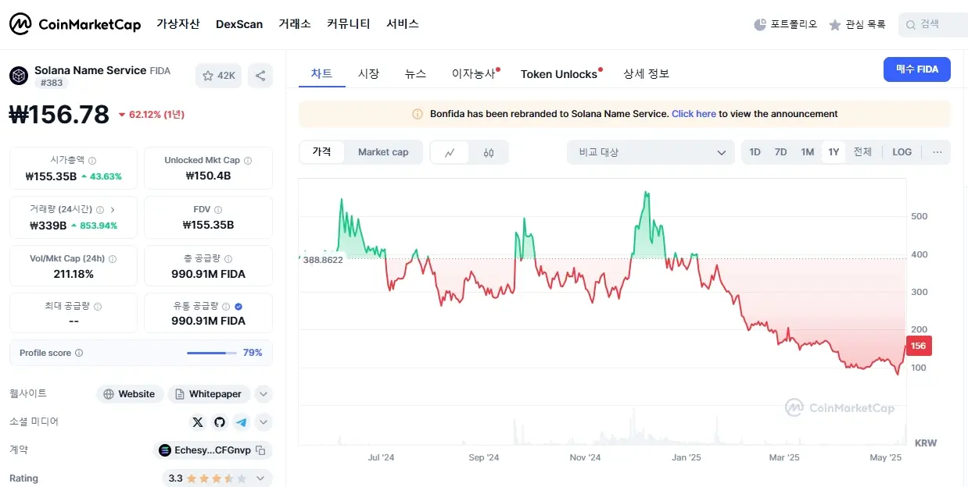Open the 서비스 menu
The image size is (968, 487).
coord(403,24)
